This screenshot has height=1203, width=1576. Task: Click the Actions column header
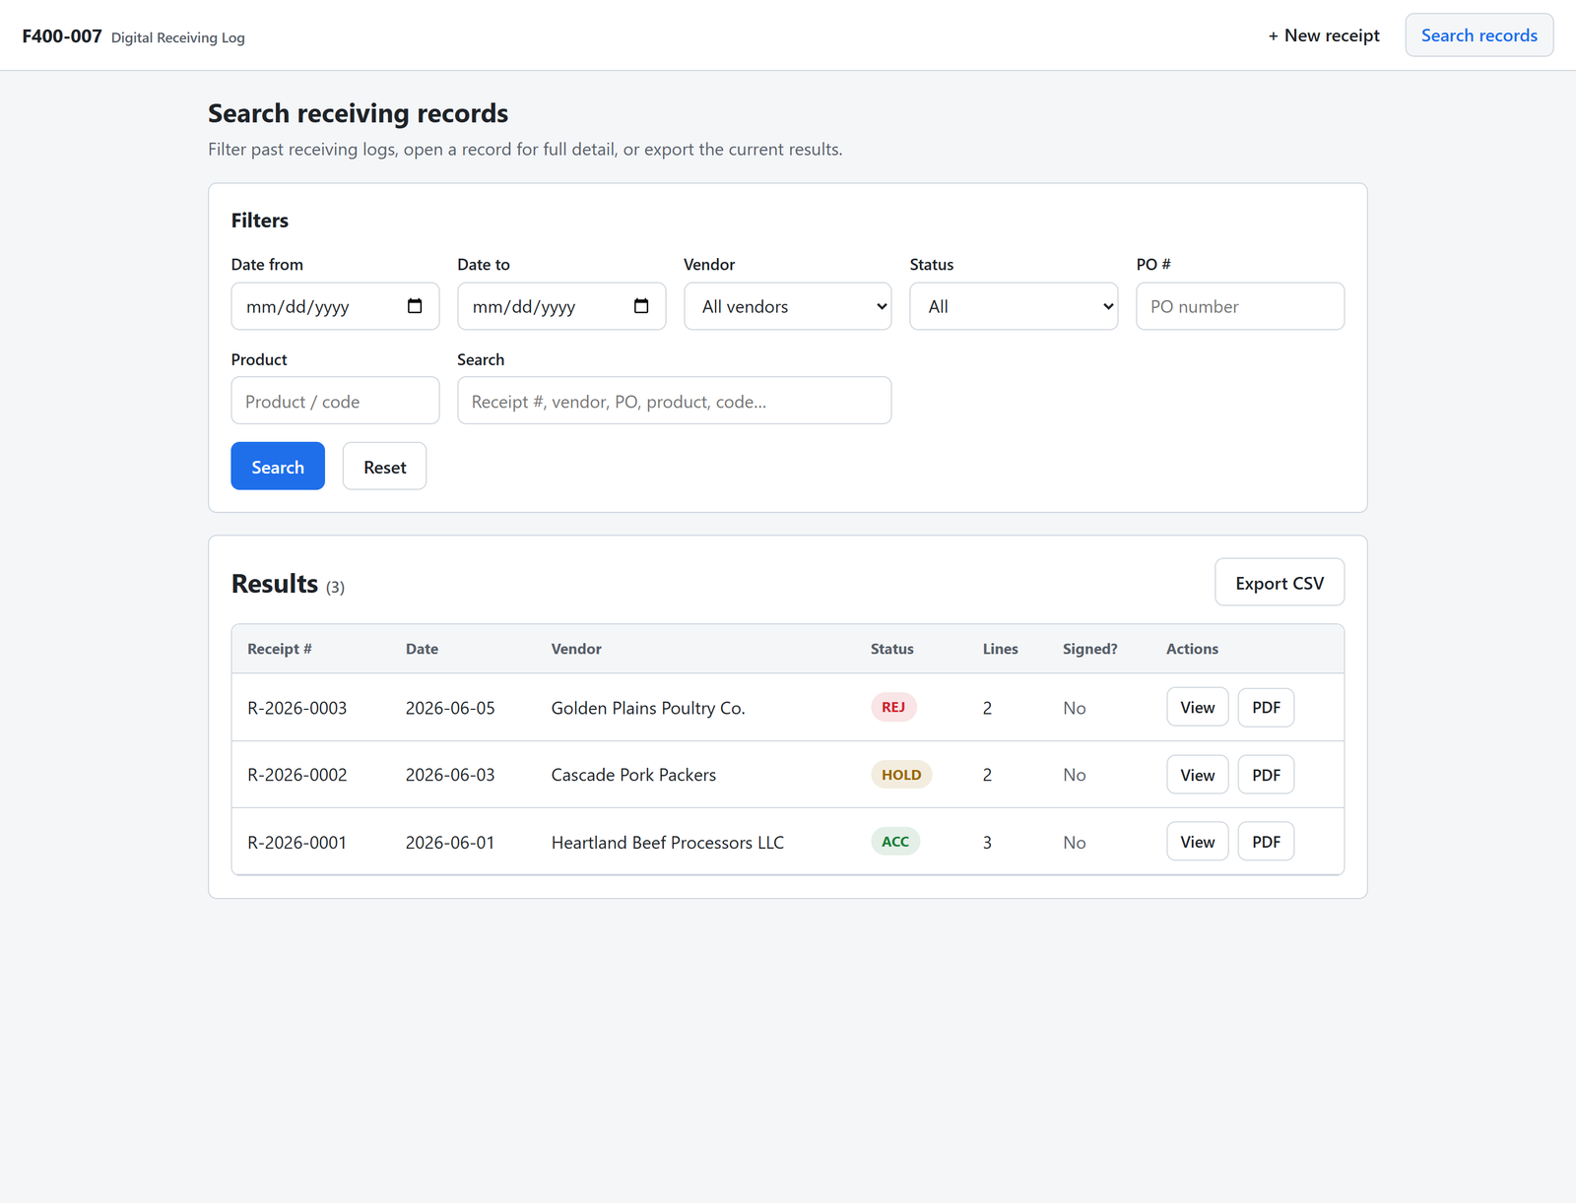point(1192,649)
